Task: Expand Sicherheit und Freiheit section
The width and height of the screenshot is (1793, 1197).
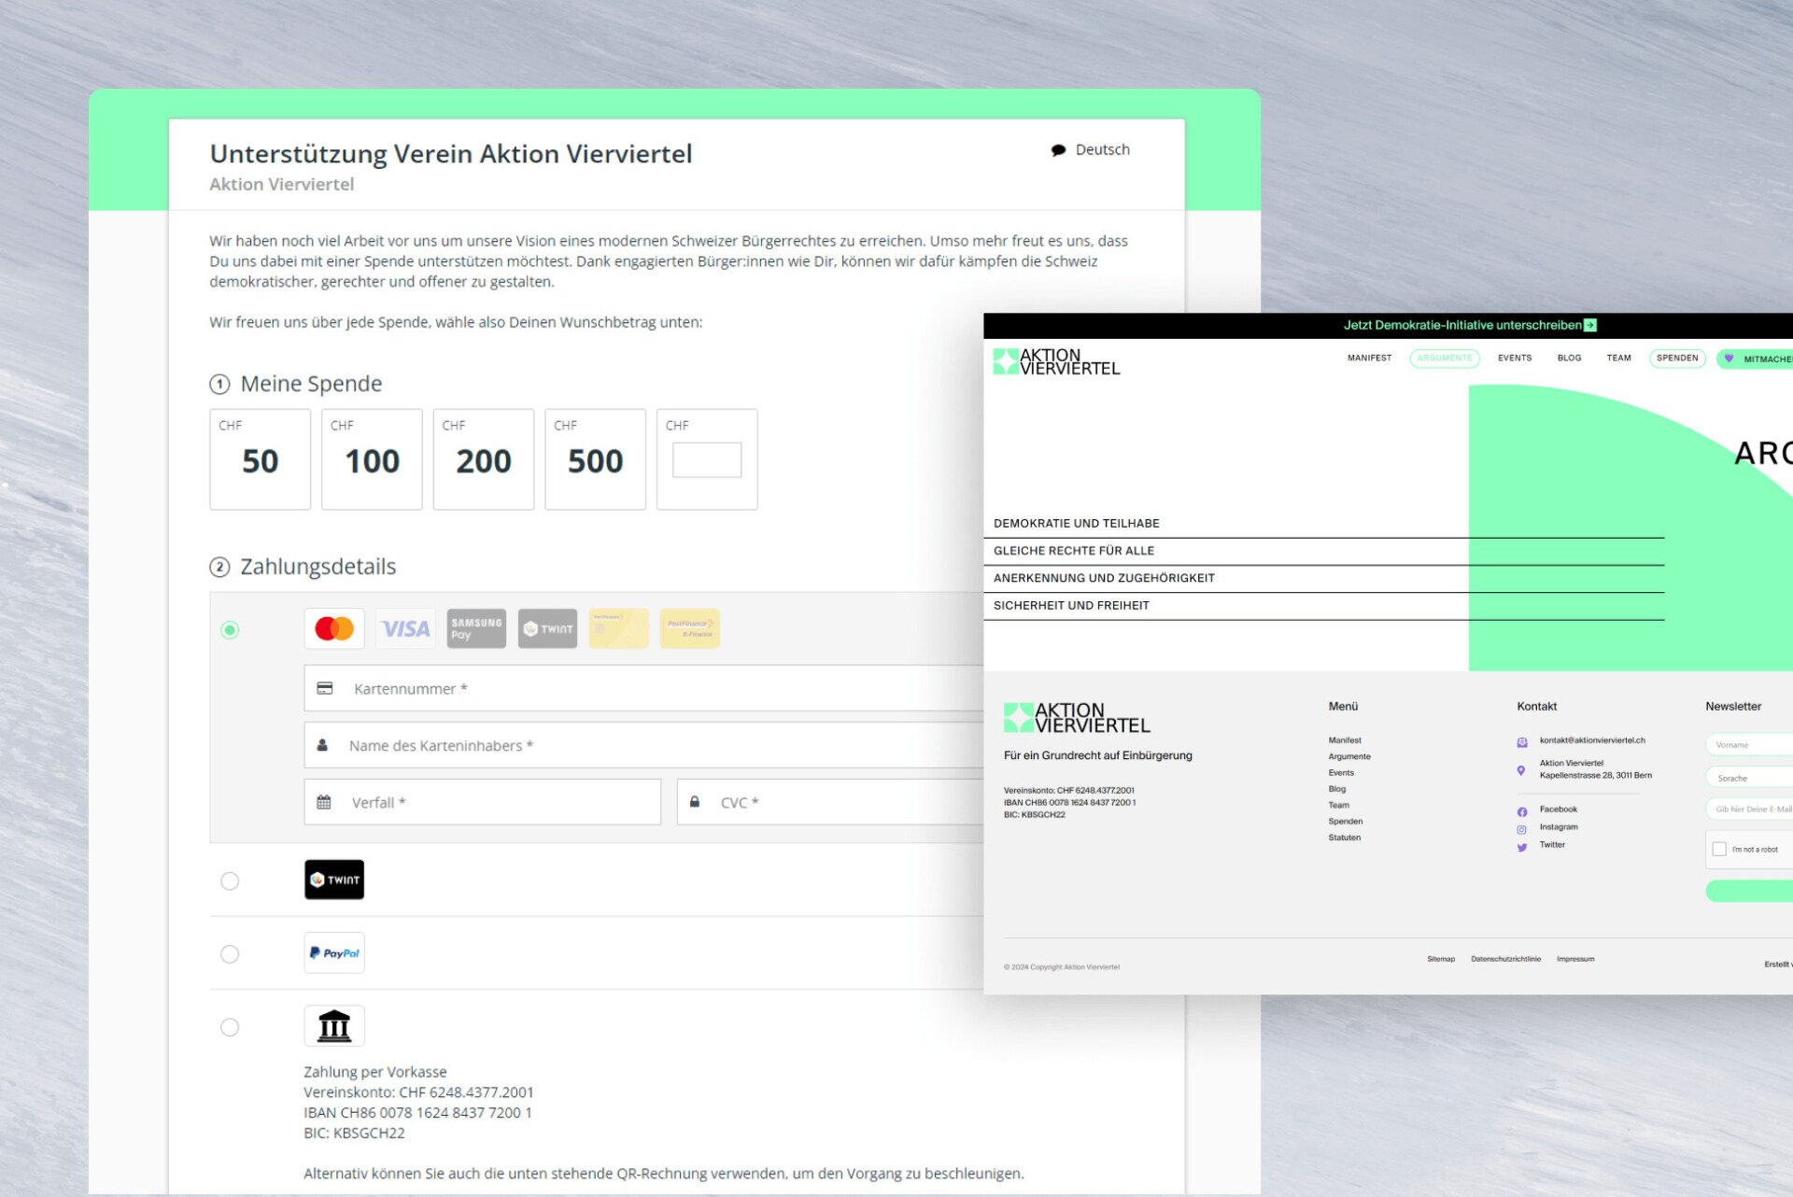Action: 1071,606
